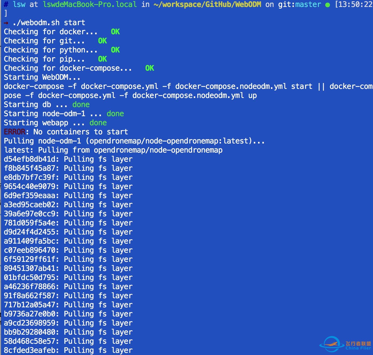
Task: Click layer hash a9cd23698959
Action: [x=29, y=323]
